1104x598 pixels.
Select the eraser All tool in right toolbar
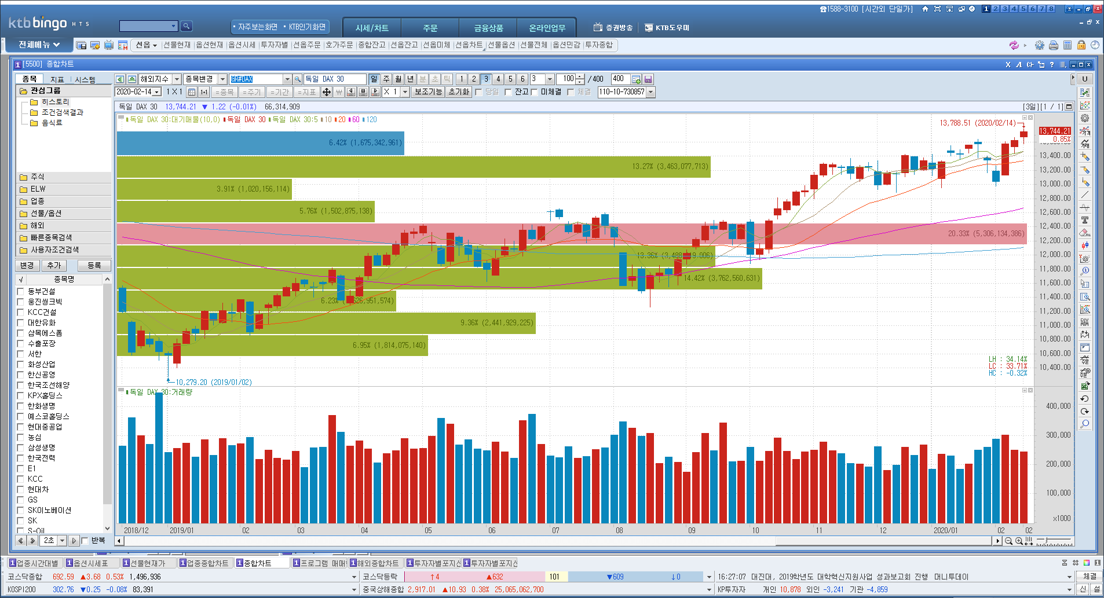pos(1085,233)
